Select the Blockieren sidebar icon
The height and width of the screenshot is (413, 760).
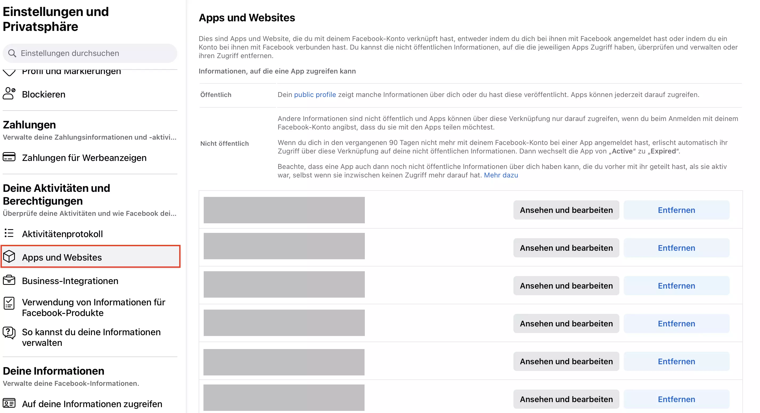(9, 94)
